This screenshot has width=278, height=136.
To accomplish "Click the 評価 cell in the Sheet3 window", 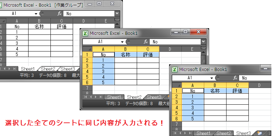I will tap(237, 91).
